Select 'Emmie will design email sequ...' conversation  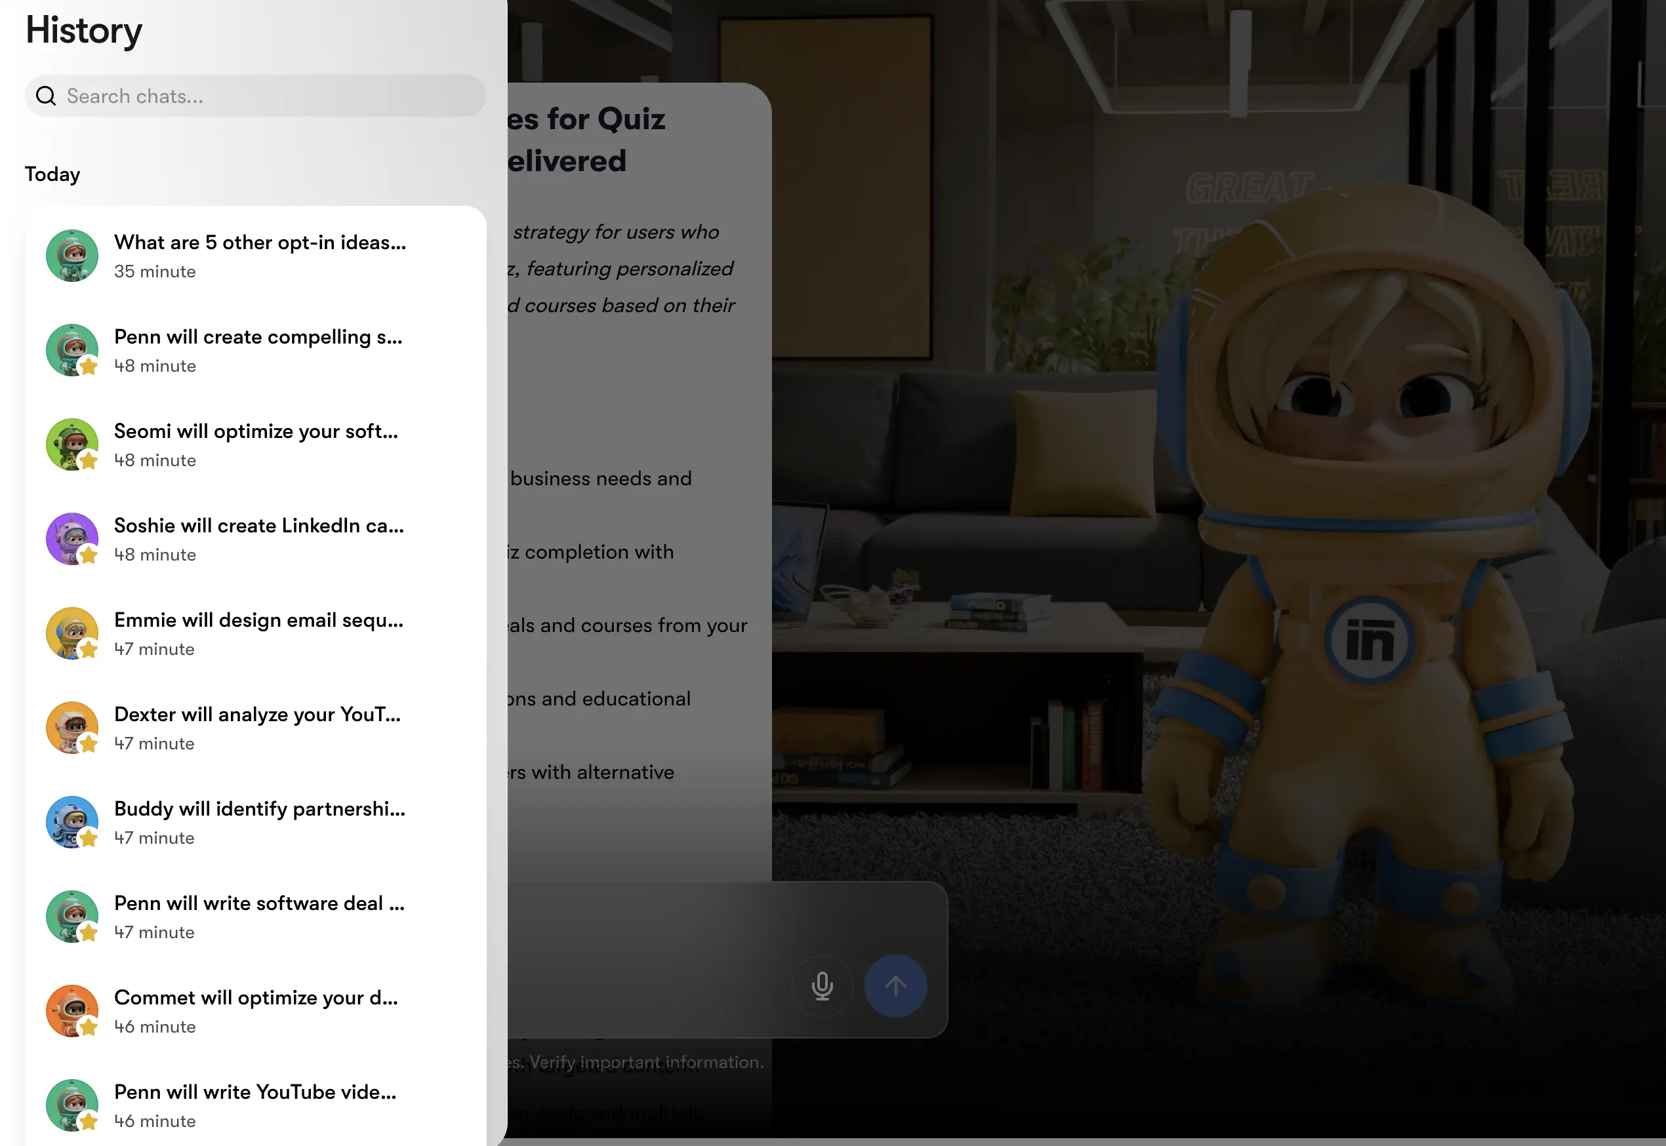coord(258,620)
